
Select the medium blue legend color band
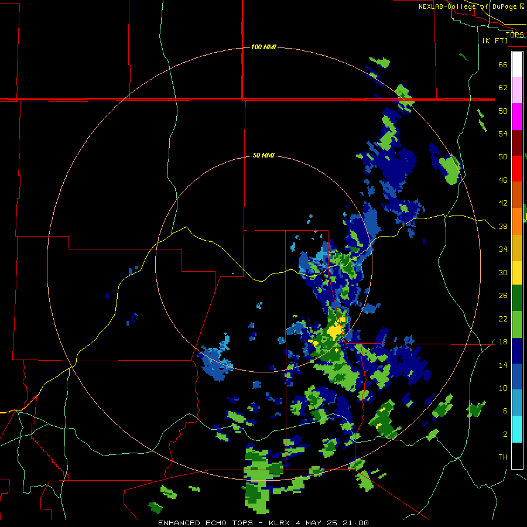pos(517,377)
